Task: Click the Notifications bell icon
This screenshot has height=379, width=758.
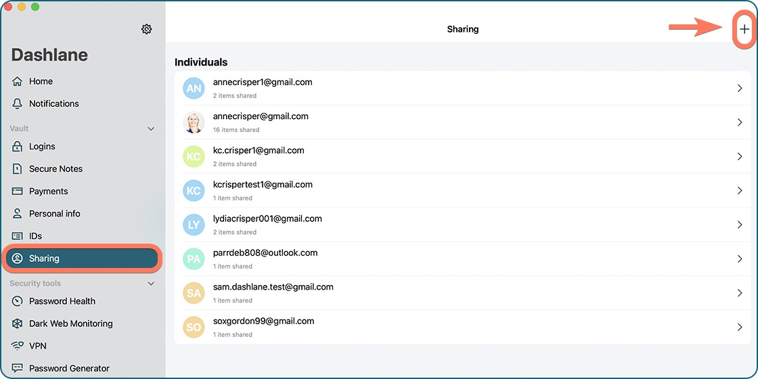Action: tap(18, 104)
